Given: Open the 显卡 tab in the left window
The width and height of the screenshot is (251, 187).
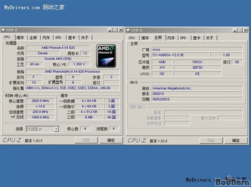Looking at the screenshot, I should pyautogui.click(x=72, y=37).
